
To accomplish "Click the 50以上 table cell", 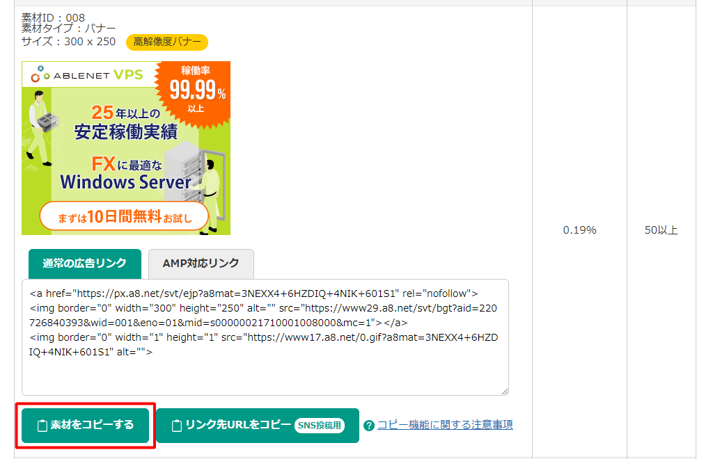I will [x=661, y=230].
